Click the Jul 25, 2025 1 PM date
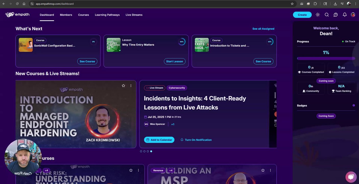This screenshot has height=184, width=359. [159, 117]
